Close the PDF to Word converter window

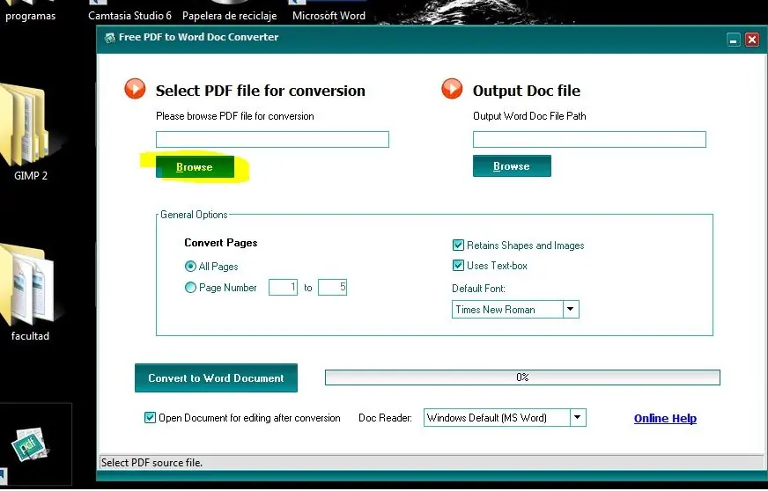[x=751, y=40]
